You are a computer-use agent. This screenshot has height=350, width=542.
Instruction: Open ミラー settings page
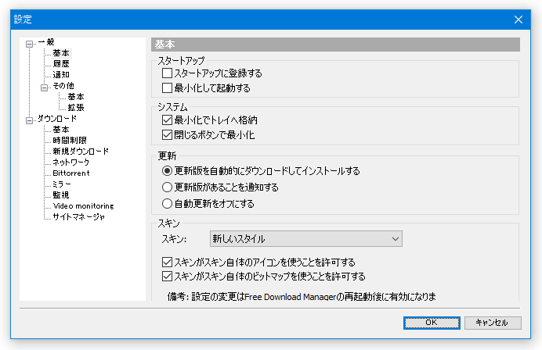tap(62, 184)
